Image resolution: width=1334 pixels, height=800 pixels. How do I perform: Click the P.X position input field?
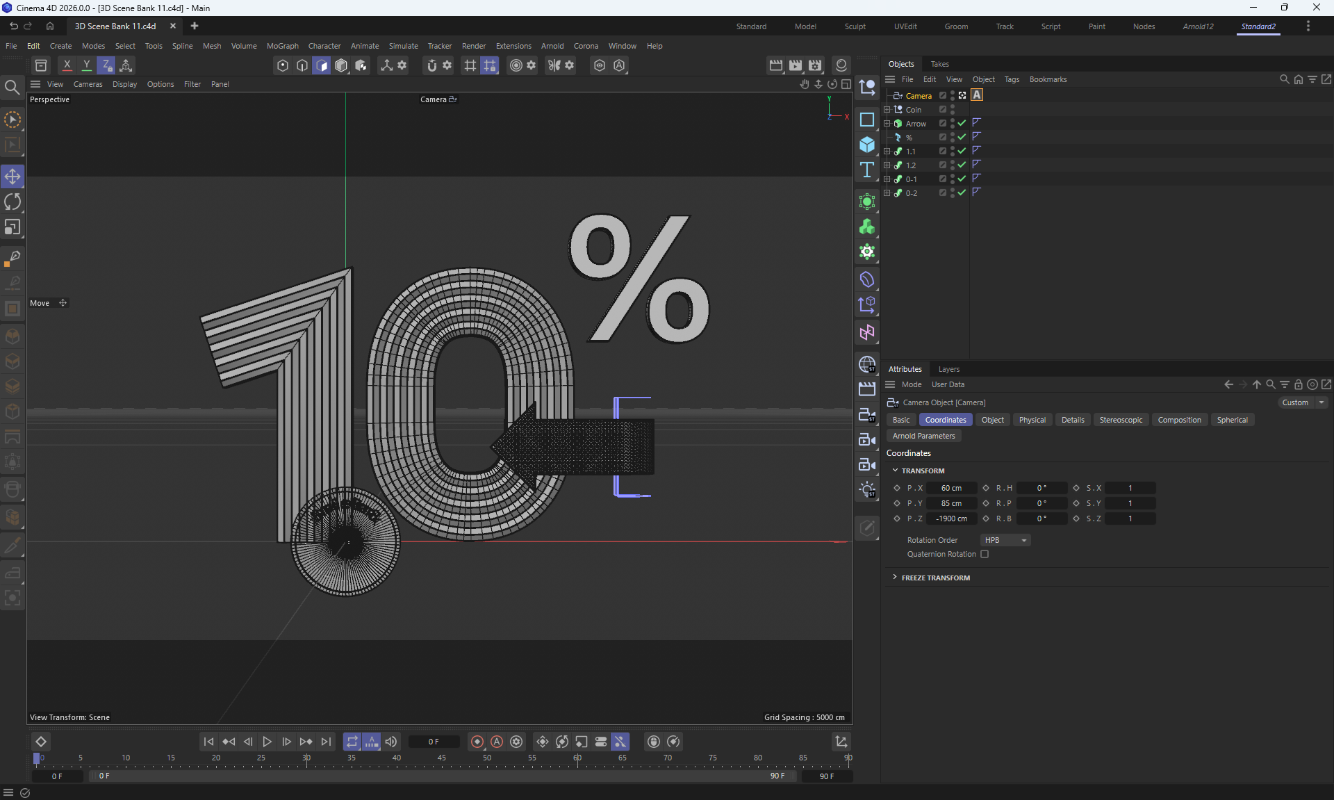pyautogui.click(x=951, y=488)
